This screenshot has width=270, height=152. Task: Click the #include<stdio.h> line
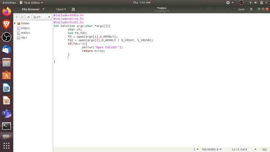[x=68, y=15]
